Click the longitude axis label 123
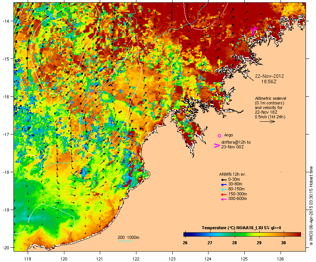Viewport: 316px width, 262px height. point(172,259)
